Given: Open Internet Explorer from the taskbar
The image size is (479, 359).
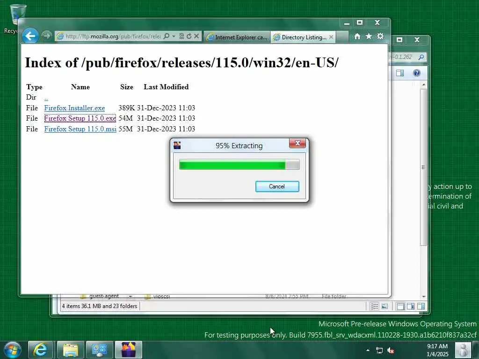Looking at the screenshot, I should click(x=40, y=350).
